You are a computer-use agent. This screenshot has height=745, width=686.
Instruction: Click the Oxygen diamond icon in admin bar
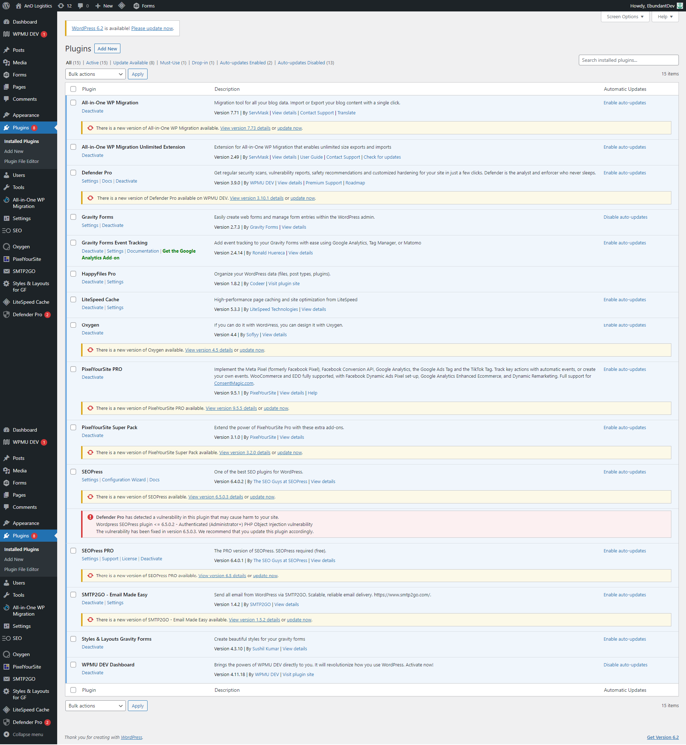[122, 6]
